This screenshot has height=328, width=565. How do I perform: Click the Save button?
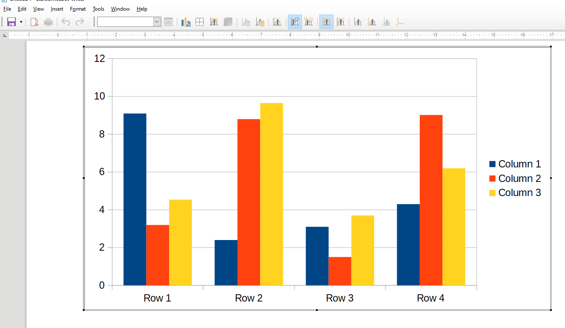[x=11, y=22]
